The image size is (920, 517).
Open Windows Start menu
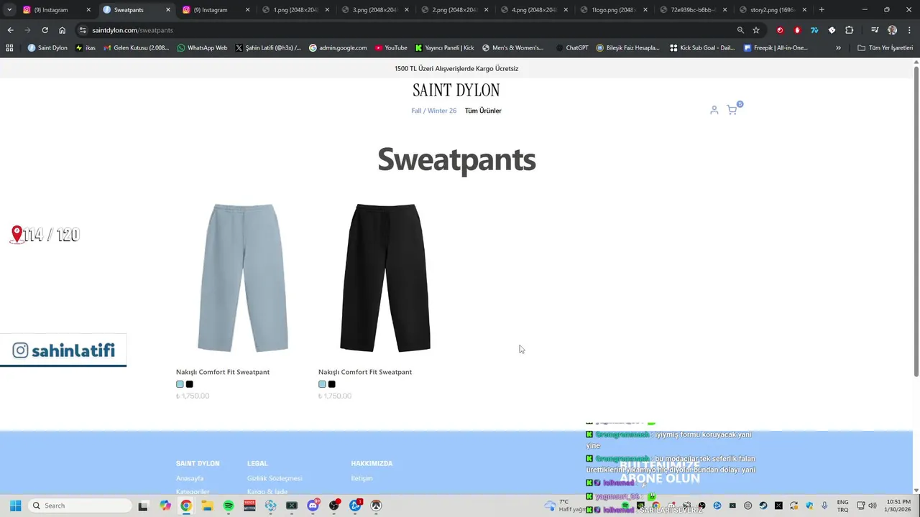coord(15,506)
